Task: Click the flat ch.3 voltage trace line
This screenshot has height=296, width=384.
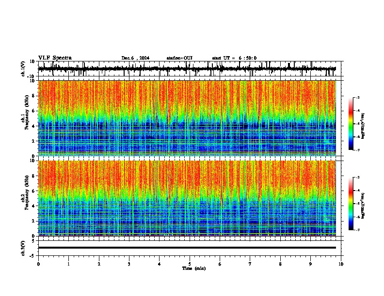Action: coord(187,248)
